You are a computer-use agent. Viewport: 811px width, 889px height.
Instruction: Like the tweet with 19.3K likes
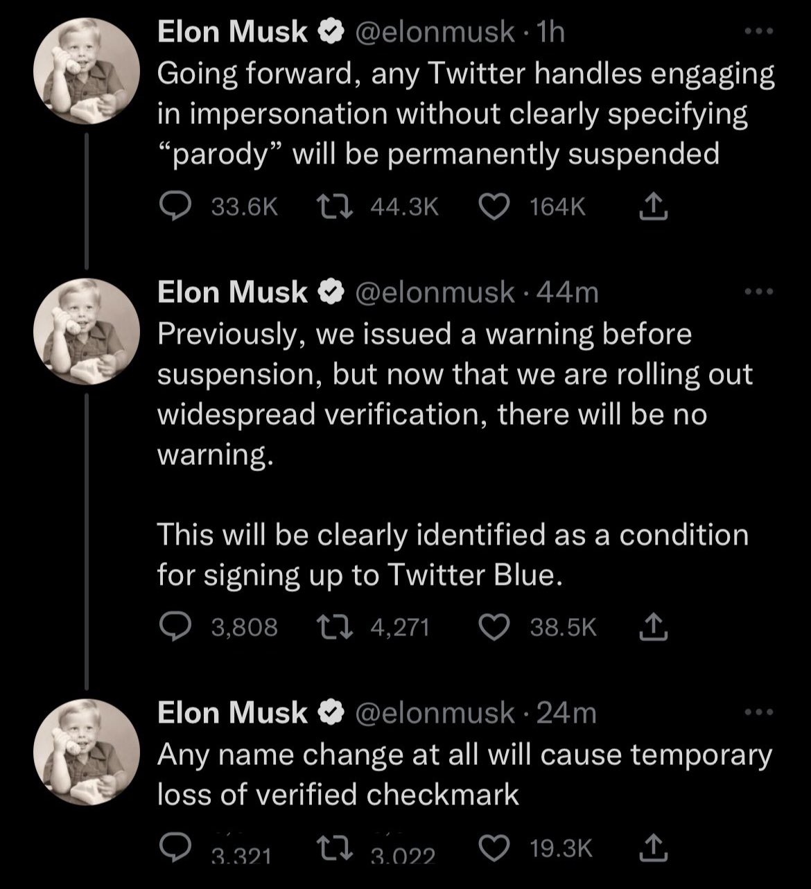tap(495, 848)
